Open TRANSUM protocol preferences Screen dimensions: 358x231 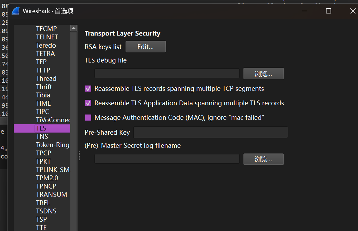tap(51, 194)
